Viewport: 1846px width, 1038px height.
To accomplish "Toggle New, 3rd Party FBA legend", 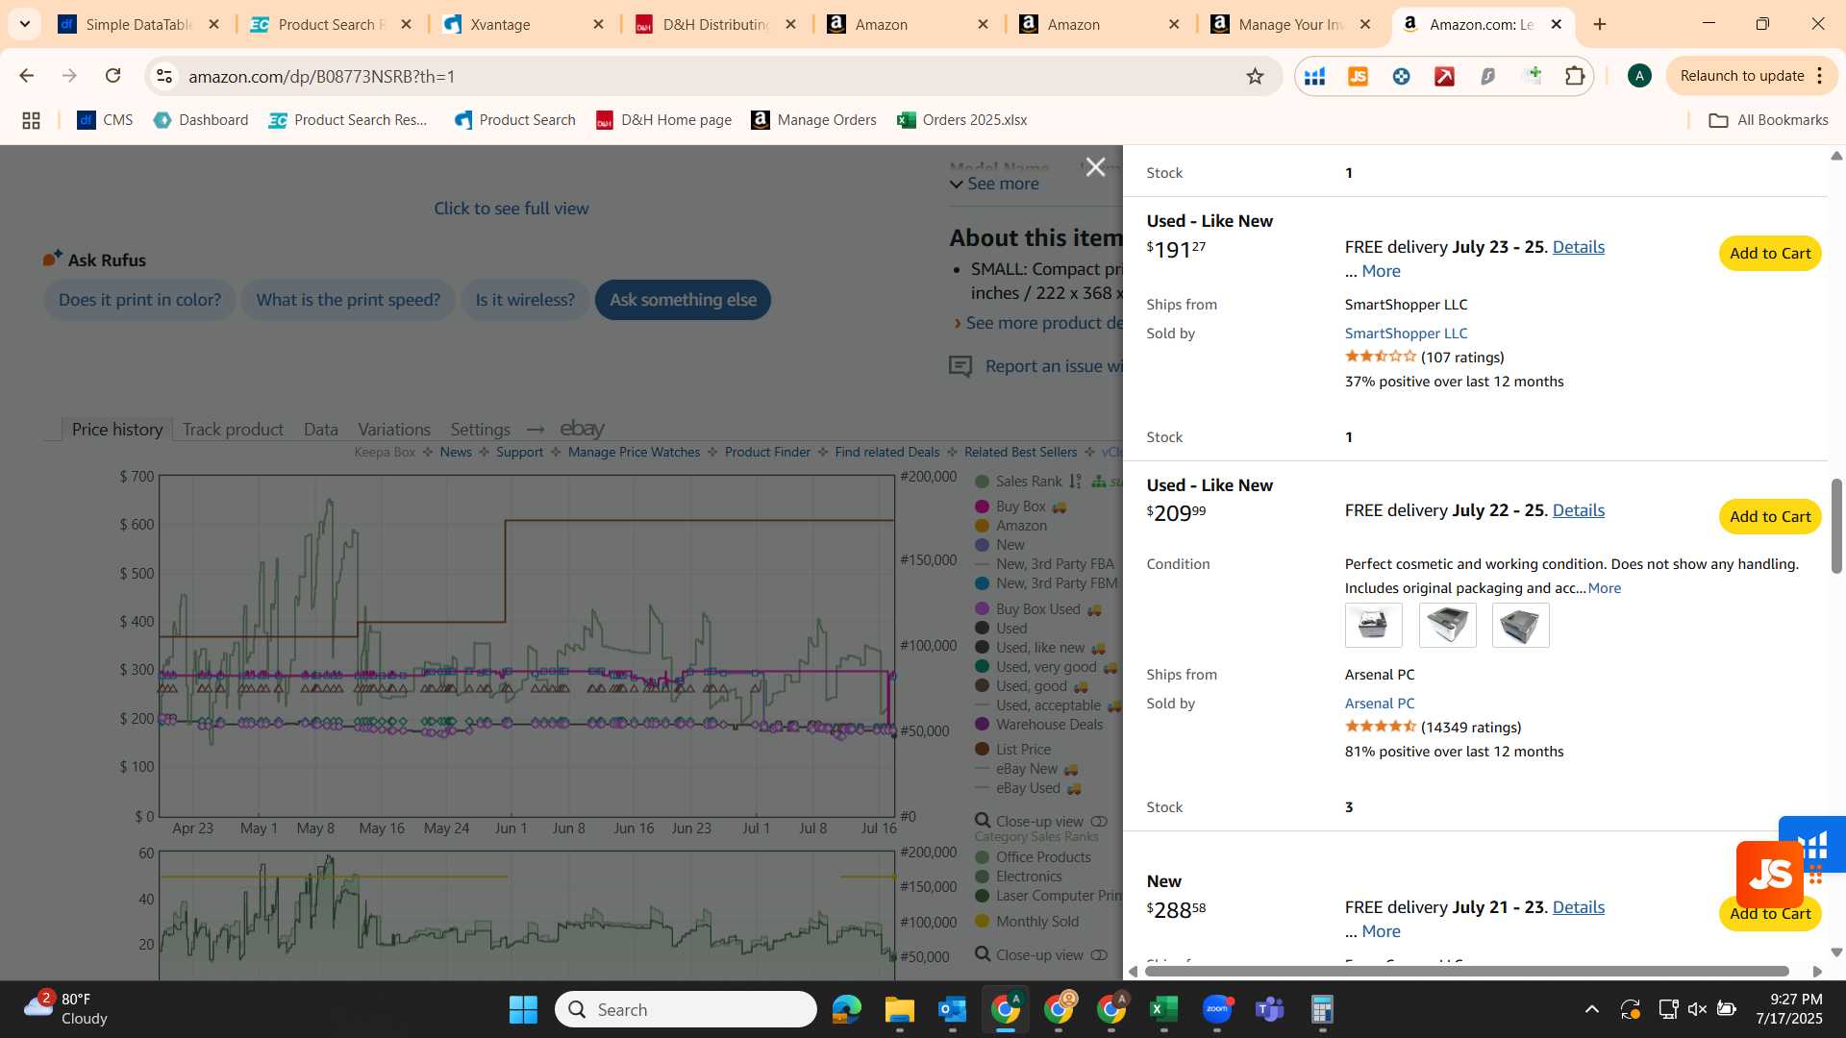I will point(1044,564).
